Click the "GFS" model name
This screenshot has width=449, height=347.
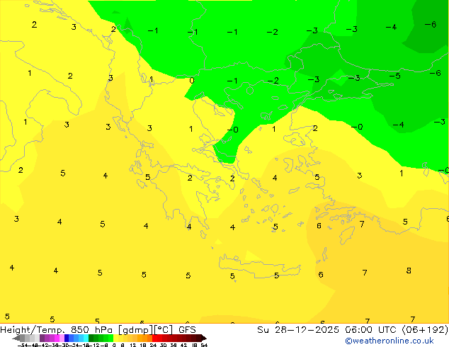(187, 330)
